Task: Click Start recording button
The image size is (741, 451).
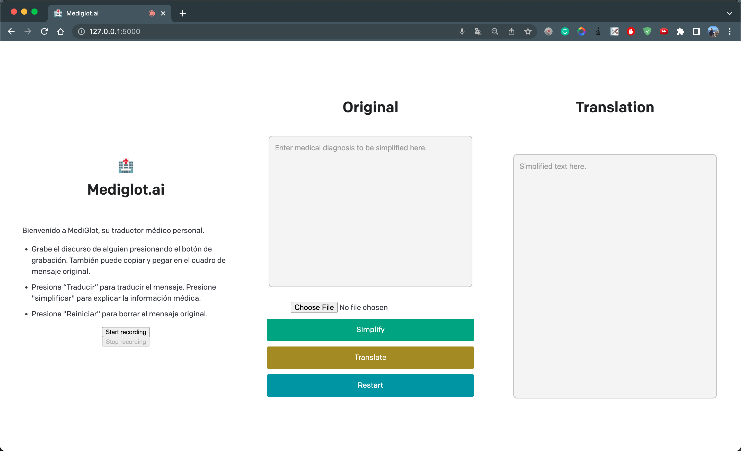Action: click(x=126, y=332)
